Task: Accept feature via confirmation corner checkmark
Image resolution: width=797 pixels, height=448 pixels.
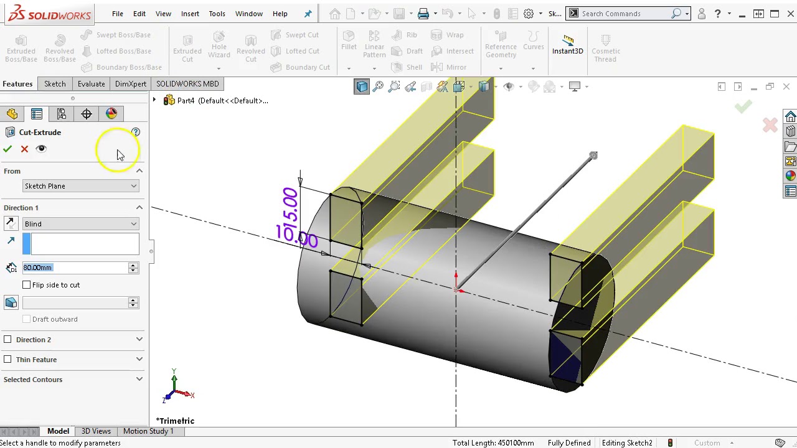Action: (x=743, y=107)
